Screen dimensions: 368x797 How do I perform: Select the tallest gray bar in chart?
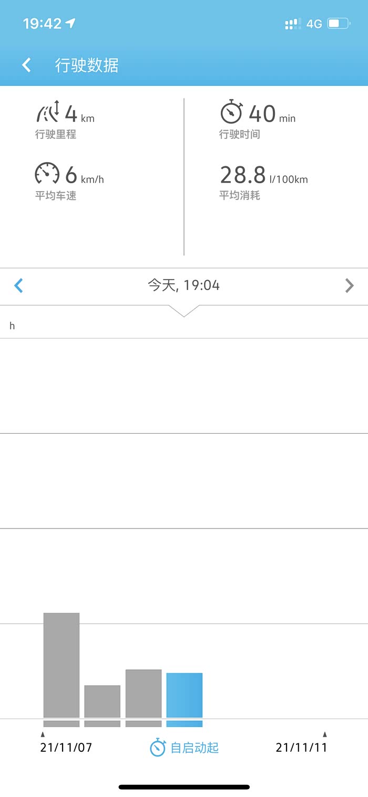pos(62,665)
